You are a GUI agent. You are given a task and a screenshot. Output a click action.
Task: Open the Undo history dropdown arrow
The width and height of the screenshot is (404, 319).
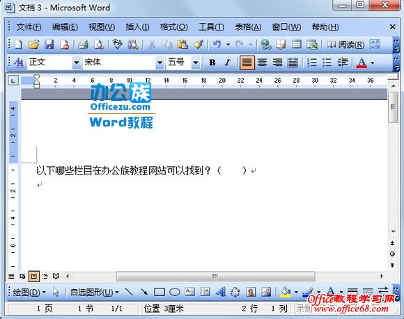[228, 44]
